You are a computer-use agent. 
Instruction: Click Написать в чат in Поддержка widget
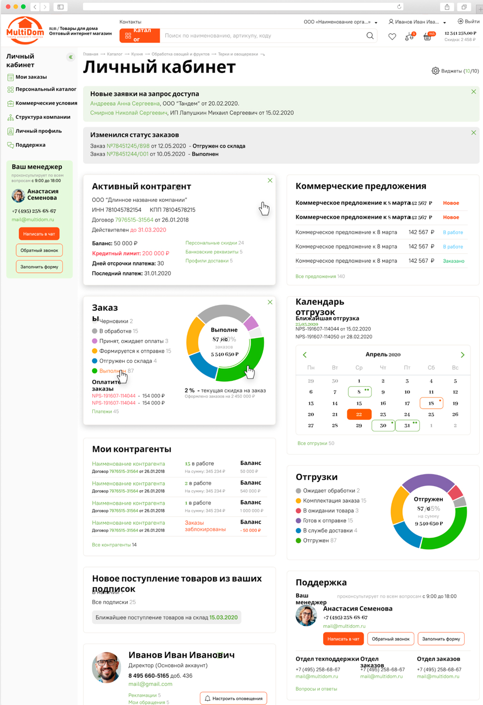(343, 639)
